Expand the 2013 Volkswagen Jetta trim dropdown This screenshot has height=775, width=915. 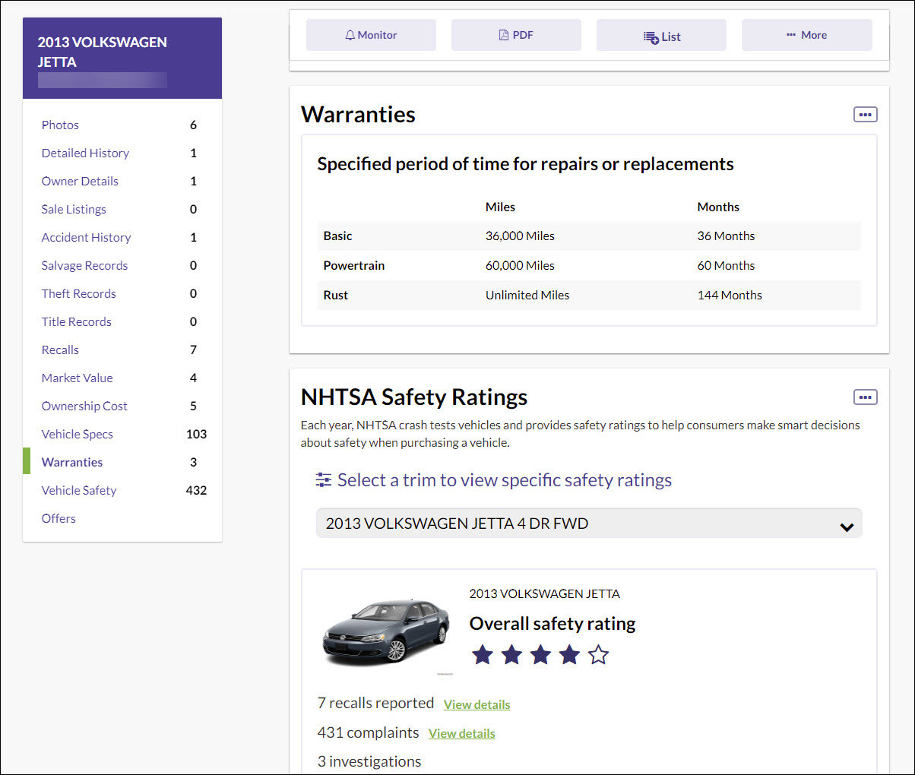(x=589, y=523)
